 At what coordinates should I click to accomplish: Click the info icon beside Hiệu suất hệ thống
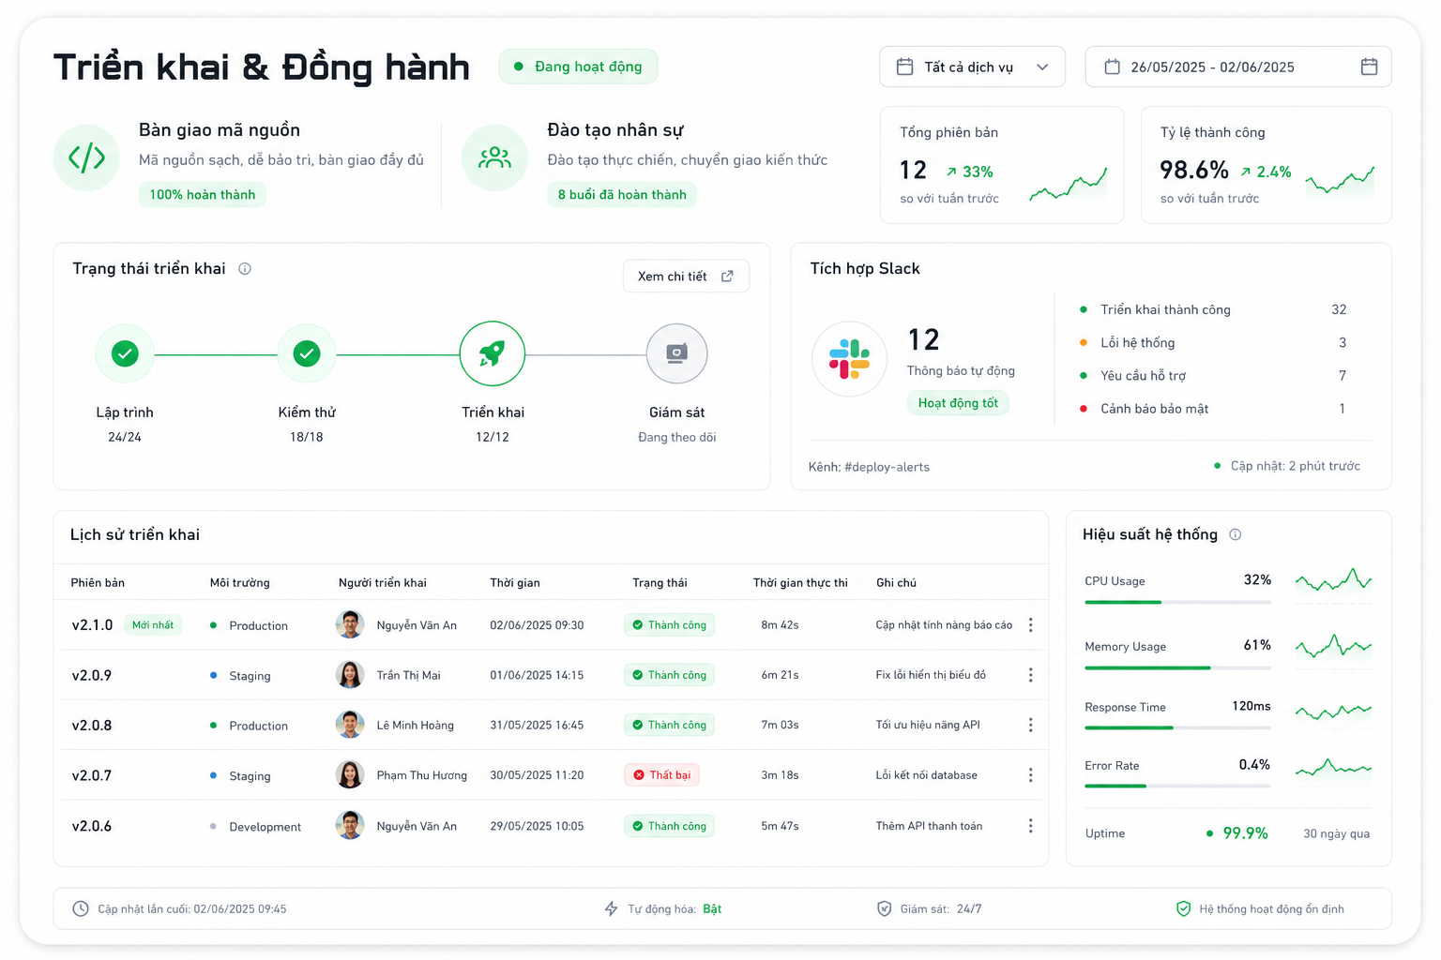[1236, 534]
